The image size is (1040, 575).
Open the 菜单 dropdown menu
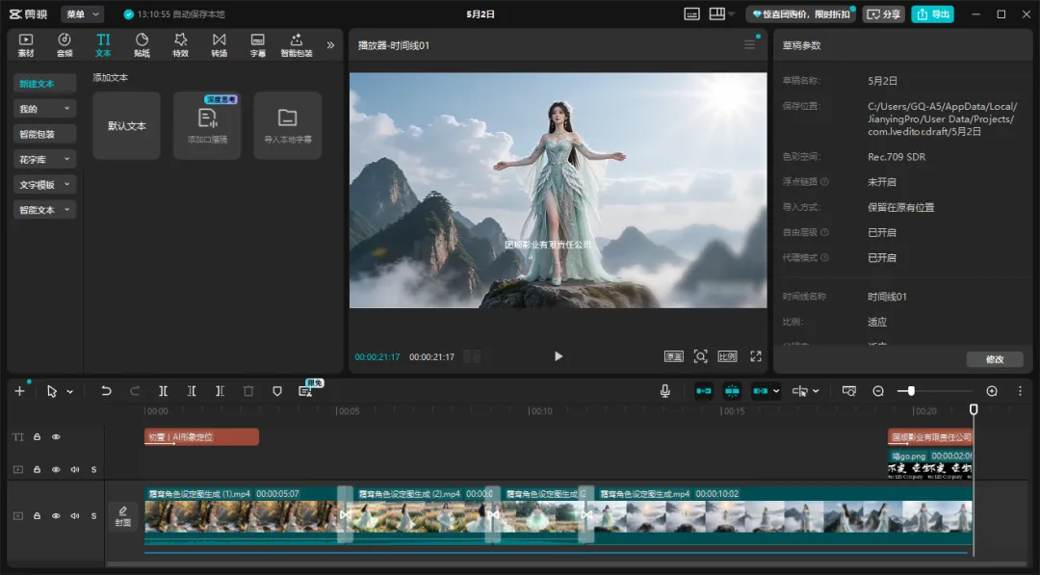[x=82, y=13]
